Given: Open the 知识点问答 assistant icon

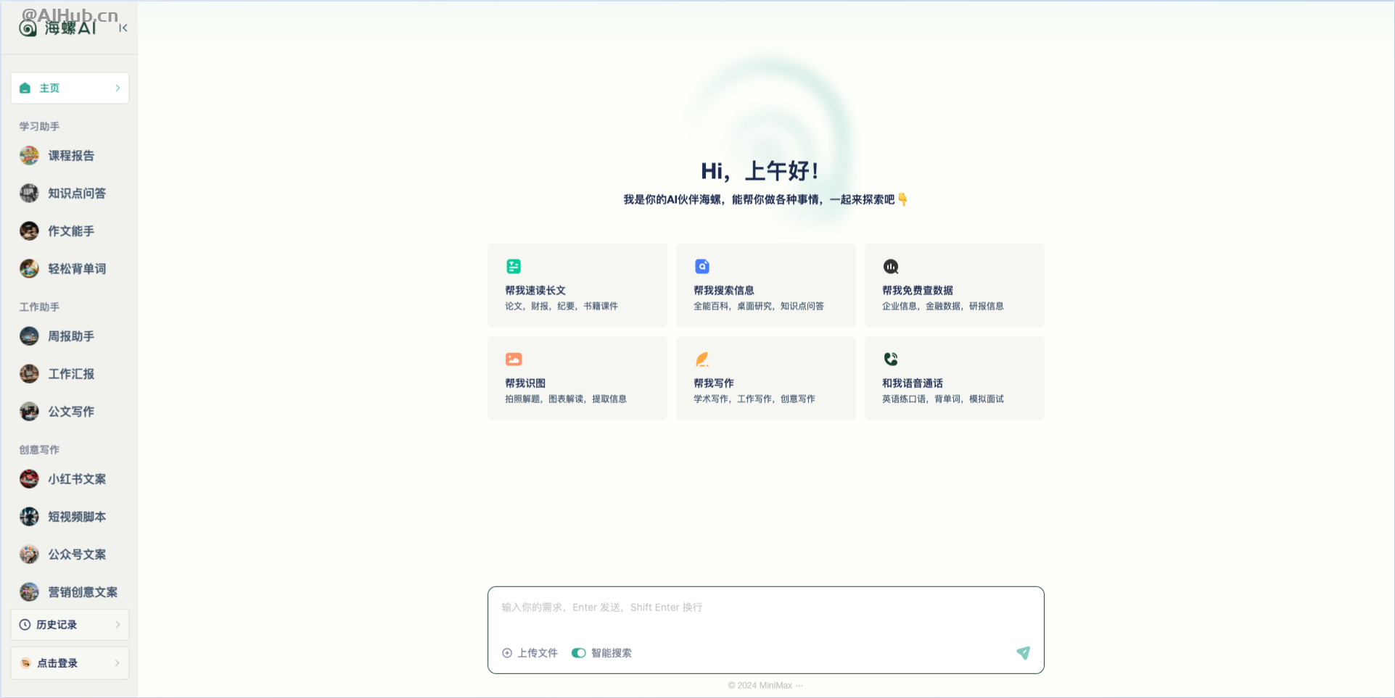Looking at the screenshot, I should (x=28, y=193).
